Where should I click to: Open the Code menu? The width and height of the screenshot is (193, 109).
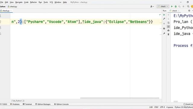(26, 2)
